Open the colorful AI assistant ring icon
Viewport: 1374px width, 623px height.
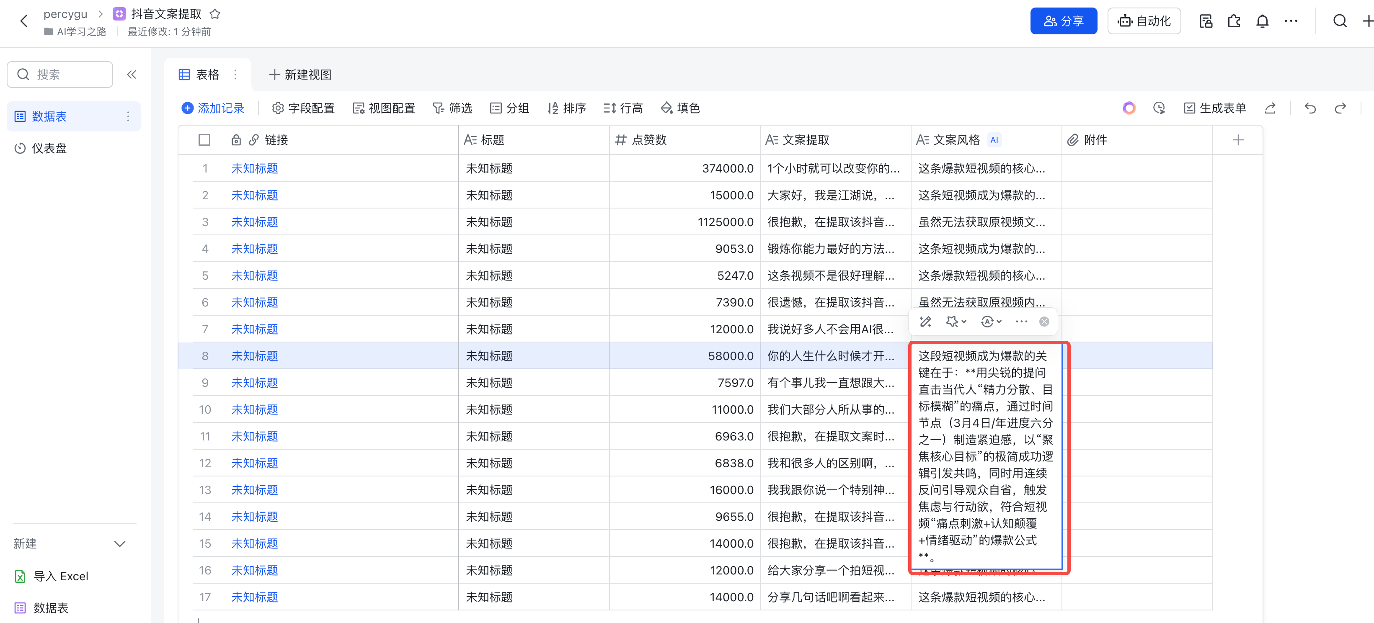coord(1129,108)
